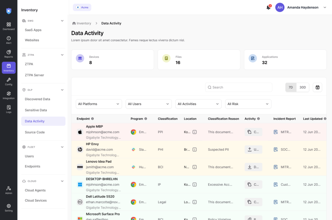Screen dimensions: 332x220
Task: Open the Acme workspace button
Action: [82, 7]
